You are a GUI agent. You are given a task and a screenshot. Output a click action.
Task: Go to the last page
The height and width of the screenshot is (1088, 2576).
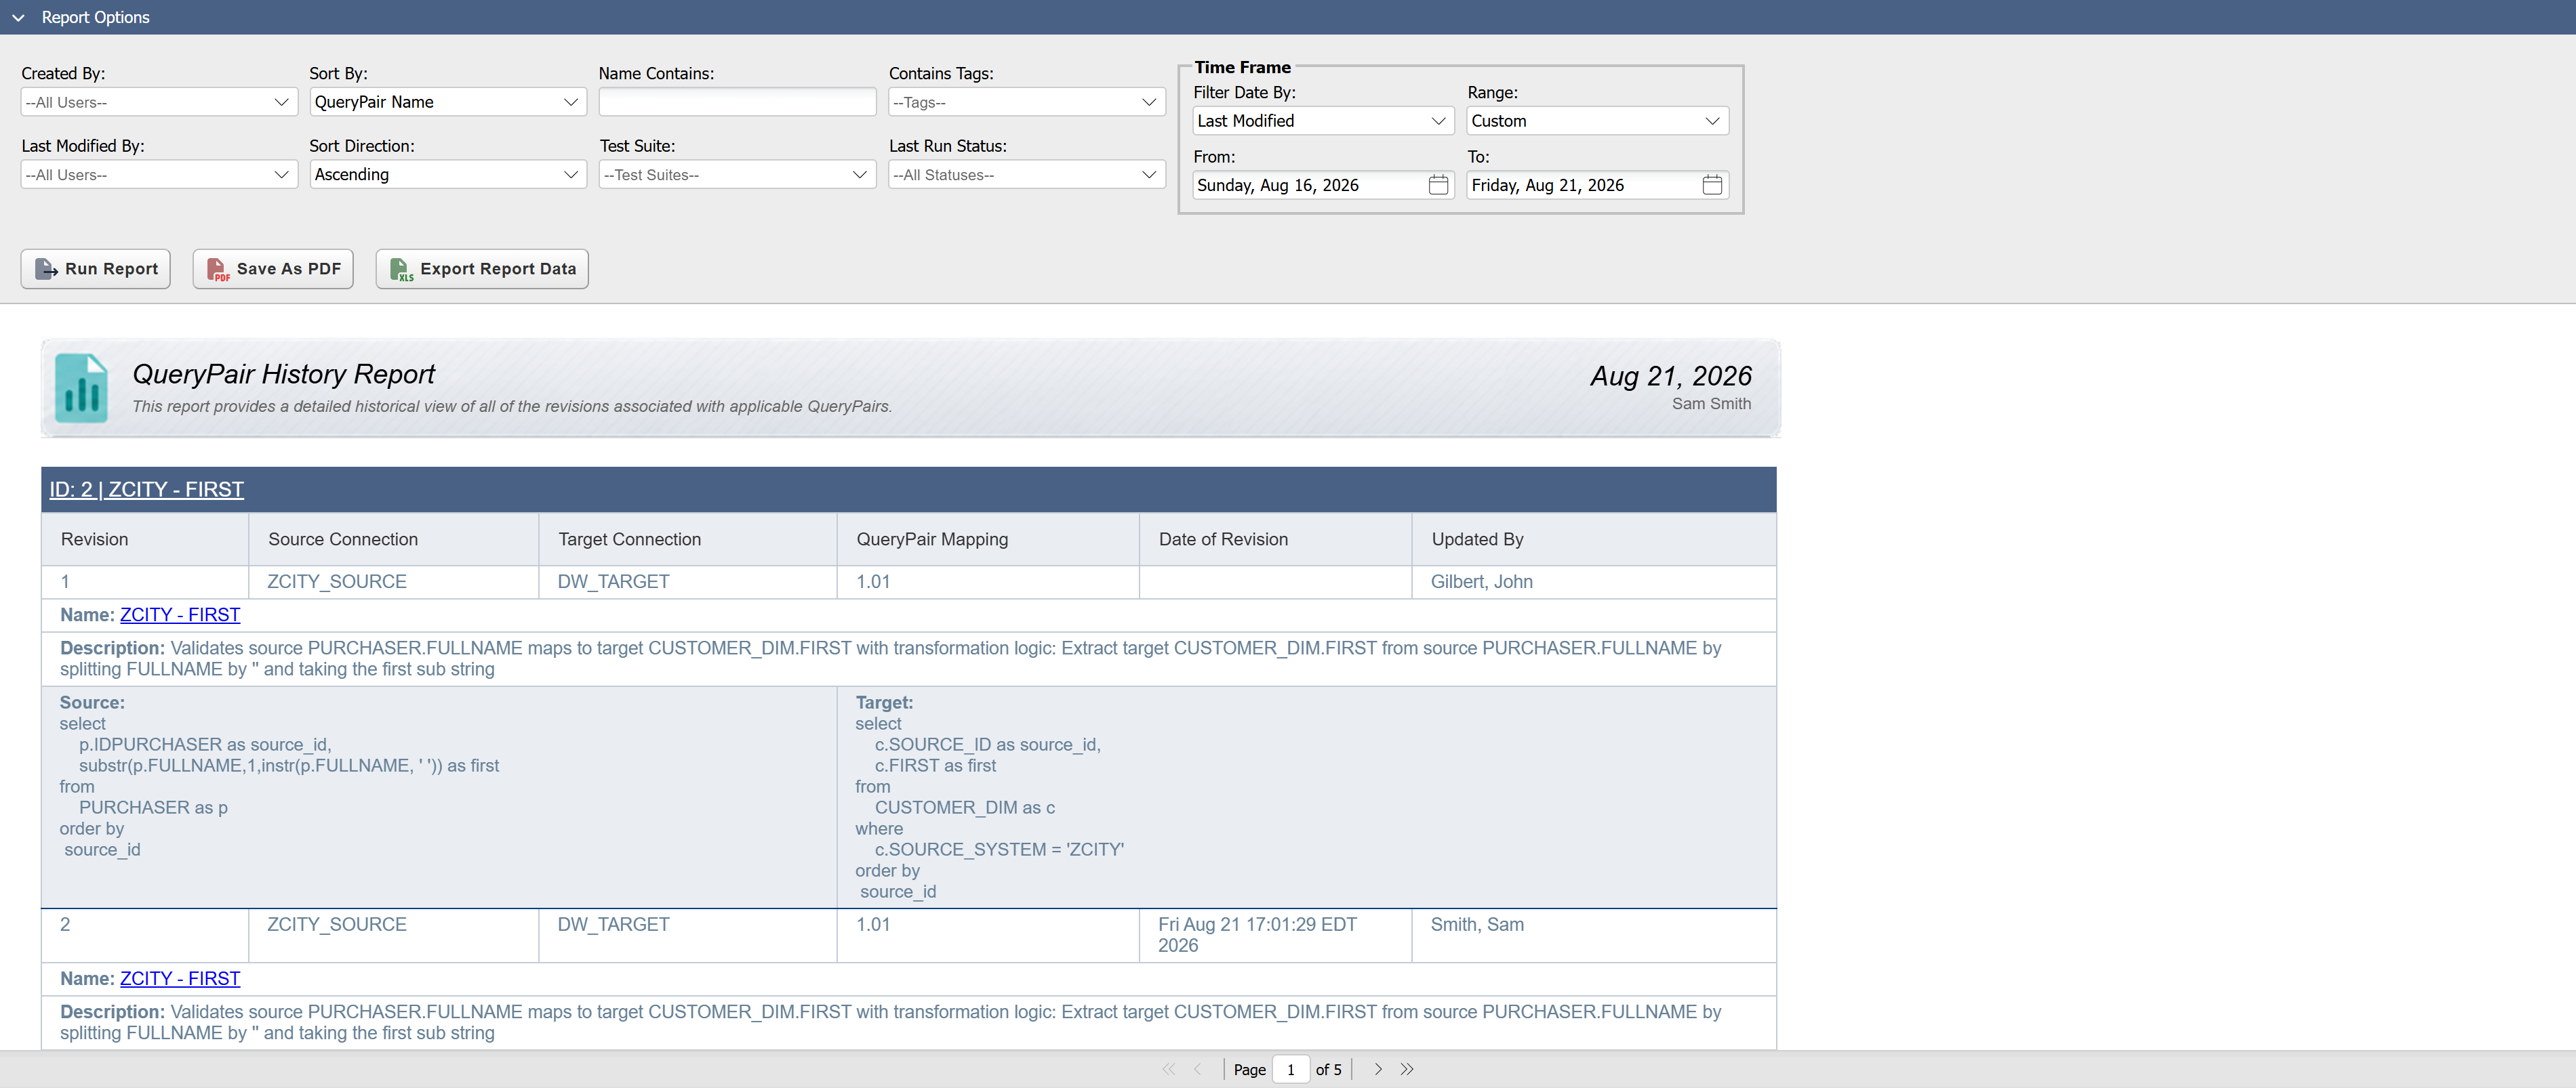(x=1407, y=1069)
